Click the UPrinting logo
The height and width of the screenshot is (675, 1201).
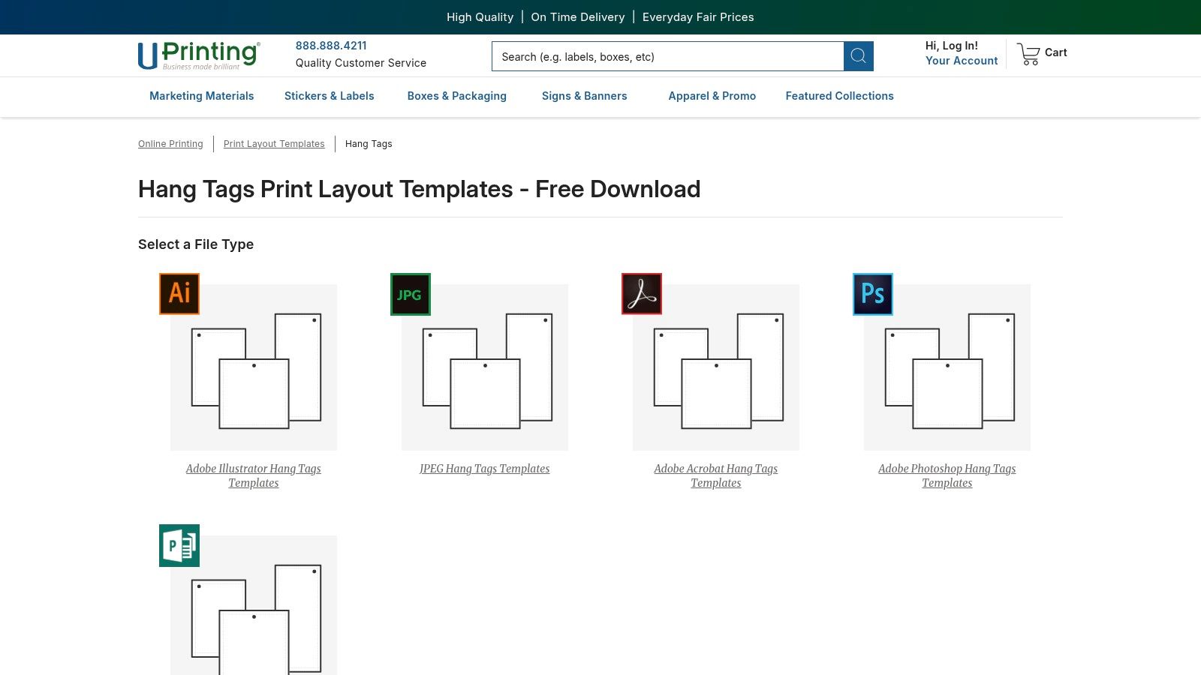[x=199, y=55]
